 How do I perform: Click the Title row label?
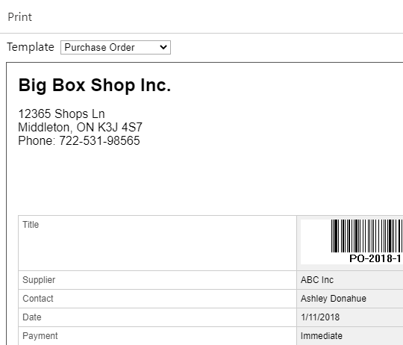click(x=31, y=225)
